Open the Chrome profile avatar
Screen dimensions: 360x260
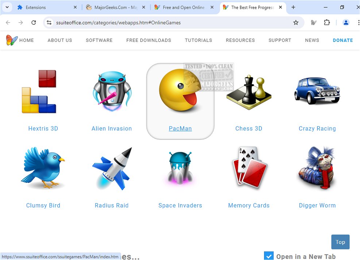[x=346, y=23]
